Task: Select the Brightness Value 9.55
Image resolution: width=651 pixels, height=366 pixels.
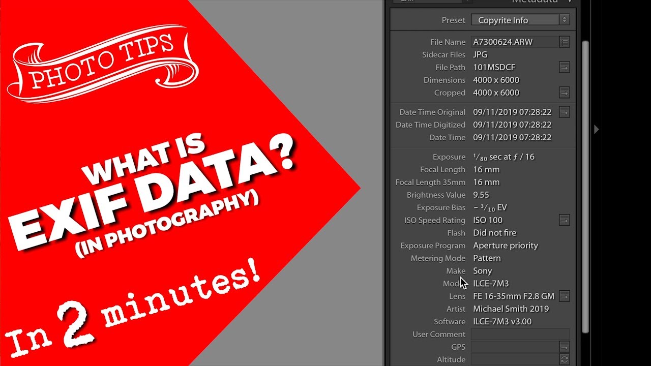Action: [481, 195]
